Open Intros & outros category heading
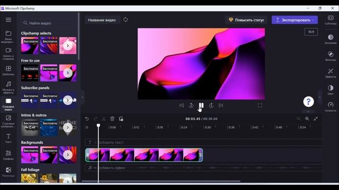 pyautogui.click(x=34, y=115)
